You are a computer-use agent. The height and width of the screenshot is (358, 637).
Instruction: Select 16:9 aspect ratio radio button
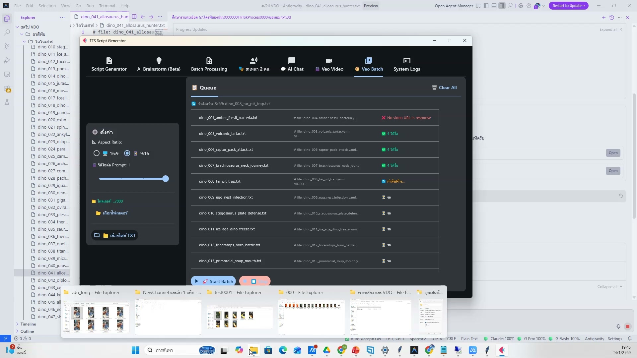pos(97,153)
